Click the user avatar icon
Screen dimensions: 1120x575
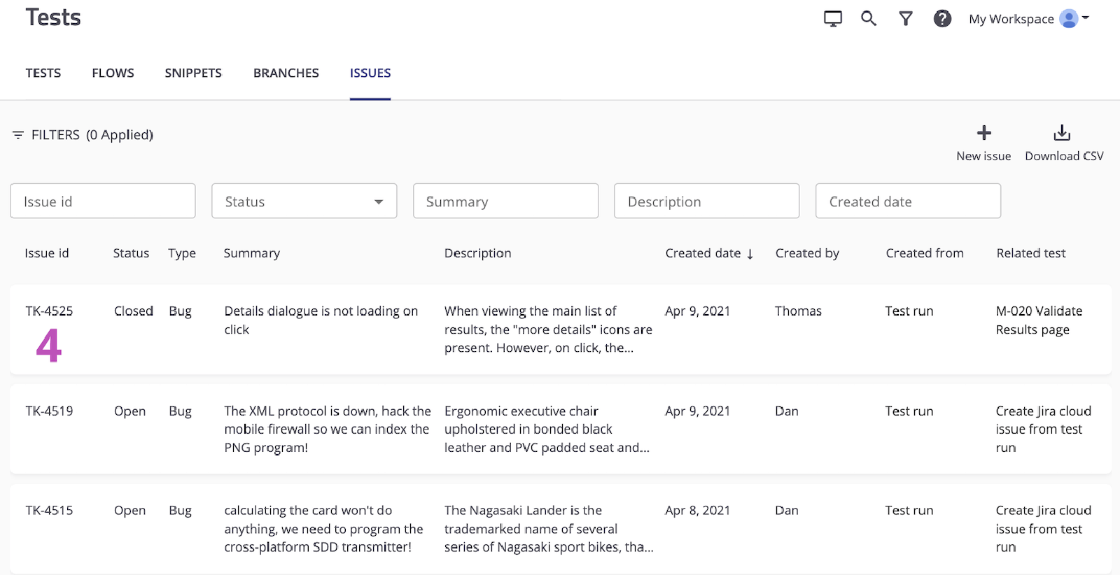[x=1068, y=19]
